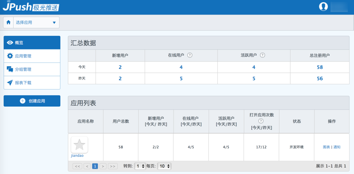Viewport: 354px width, 174px height.
Task: Click the 图表 link for jiandao
Action: click(x=326, y=147)
